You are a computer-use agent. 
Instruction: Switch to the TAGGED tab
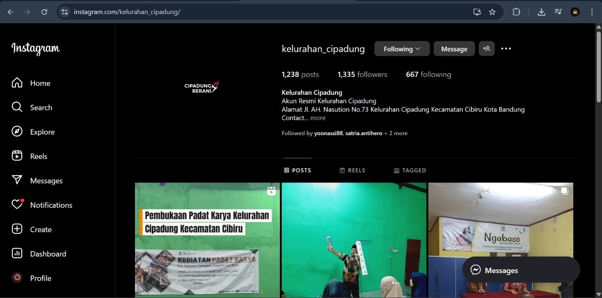pyautogui.click(x=410, y=170)
